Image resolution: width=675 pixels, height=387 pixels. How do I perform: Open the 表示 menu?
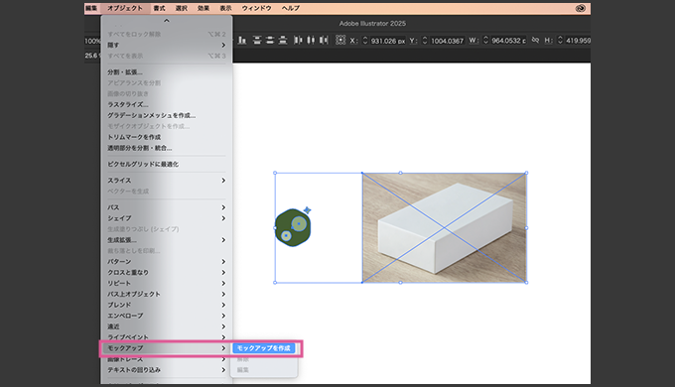(x=225, y=8)
